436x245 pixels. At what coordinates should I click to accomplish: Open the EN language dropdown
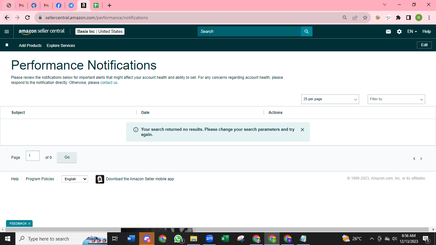click(412, 32)
